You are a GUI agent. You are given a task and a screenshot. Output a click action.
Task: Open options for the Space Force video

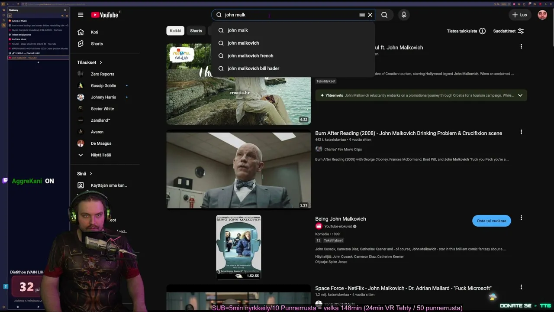[521, 287]
